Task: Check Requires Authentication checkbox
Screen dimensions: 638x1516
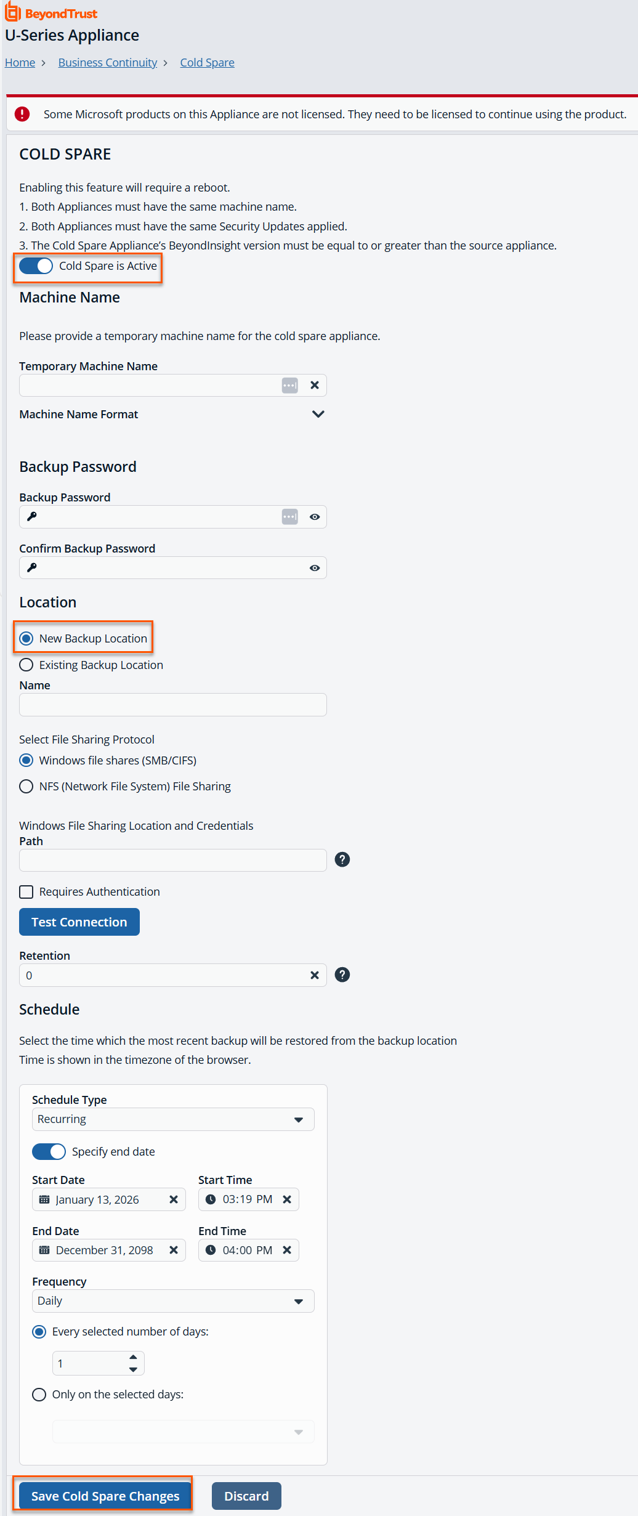Action: (26, 892)
